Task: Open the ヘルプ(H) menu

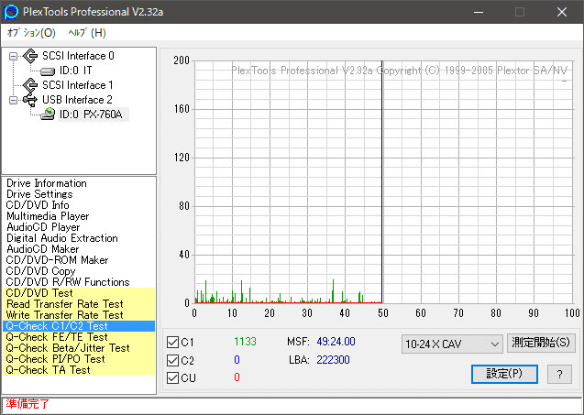Action: pos(87,33)
